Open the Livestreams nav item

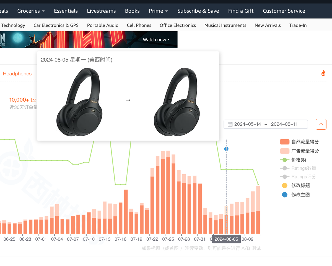pyautogui.click(x=101, y=11)
